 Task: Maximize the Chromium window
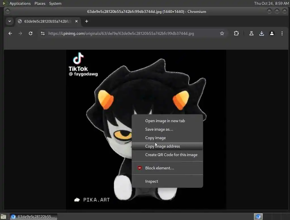[x=277, y=12]
